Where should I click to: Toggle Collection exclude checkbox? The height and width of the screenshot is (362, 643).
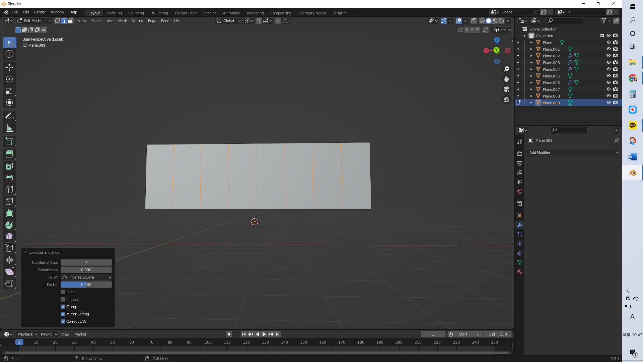coord(602,36)
